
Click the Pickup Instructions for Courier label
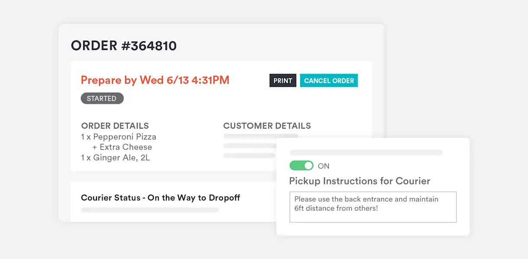pos(360,181)
